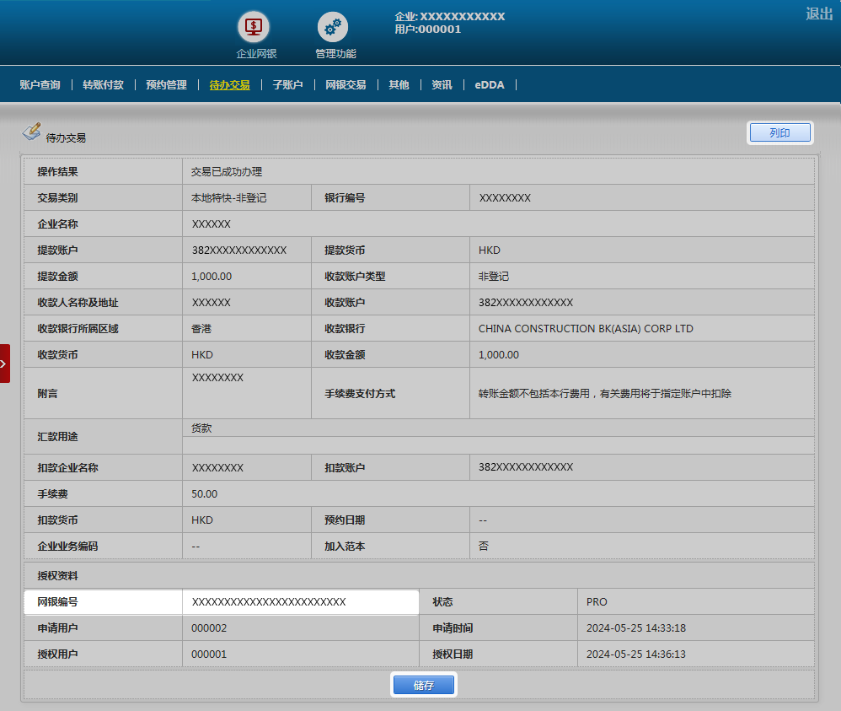Open the 预约管理 menu
Screen dimensions: 841x711
pos(166,85)
